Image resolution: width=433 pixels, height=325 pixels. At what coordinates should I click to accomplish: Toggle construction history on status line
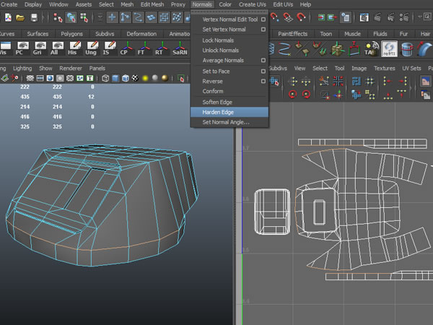coord(345,17)
